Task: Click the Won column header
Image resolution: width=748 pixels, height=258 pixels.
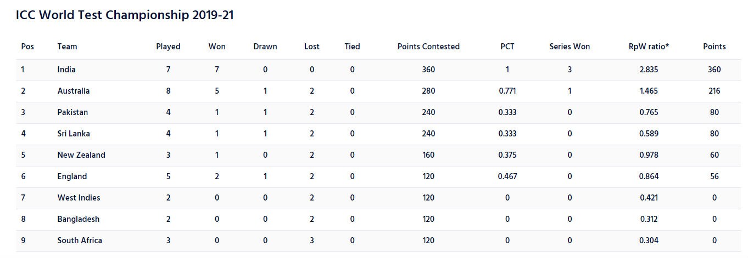Action: click(217, 47)
